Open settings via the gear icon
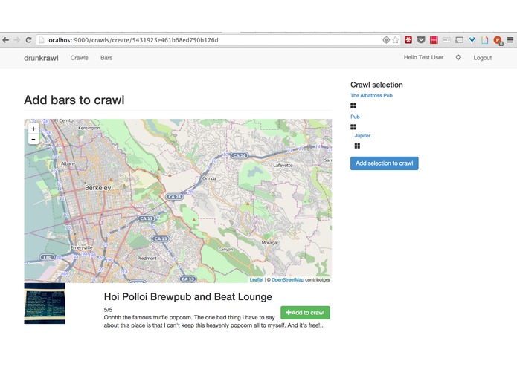Screen dimensions: 517x367 pos(458,58)
